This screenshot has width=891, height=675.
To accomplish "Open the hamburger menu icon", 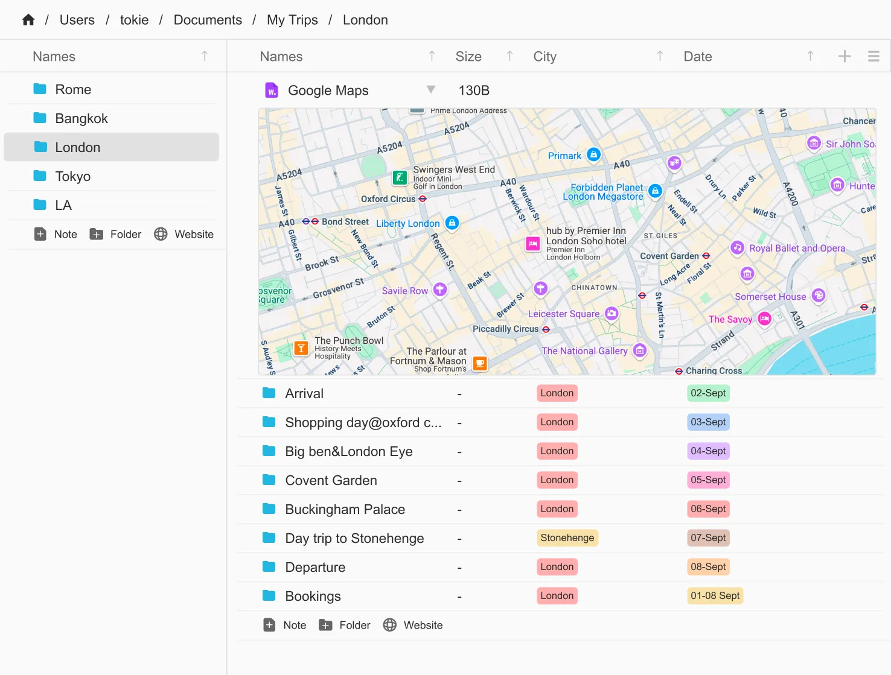I will click(x=873, y=56).
